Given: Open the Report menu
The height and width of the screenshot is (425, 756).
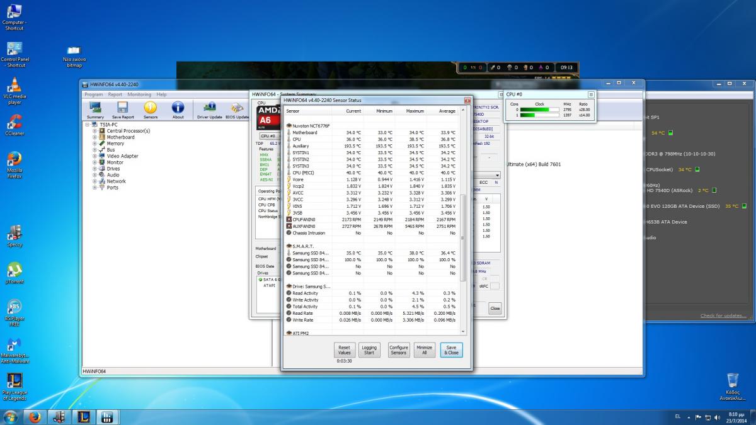Looking at the screenshot, I should tap(115, 94).
